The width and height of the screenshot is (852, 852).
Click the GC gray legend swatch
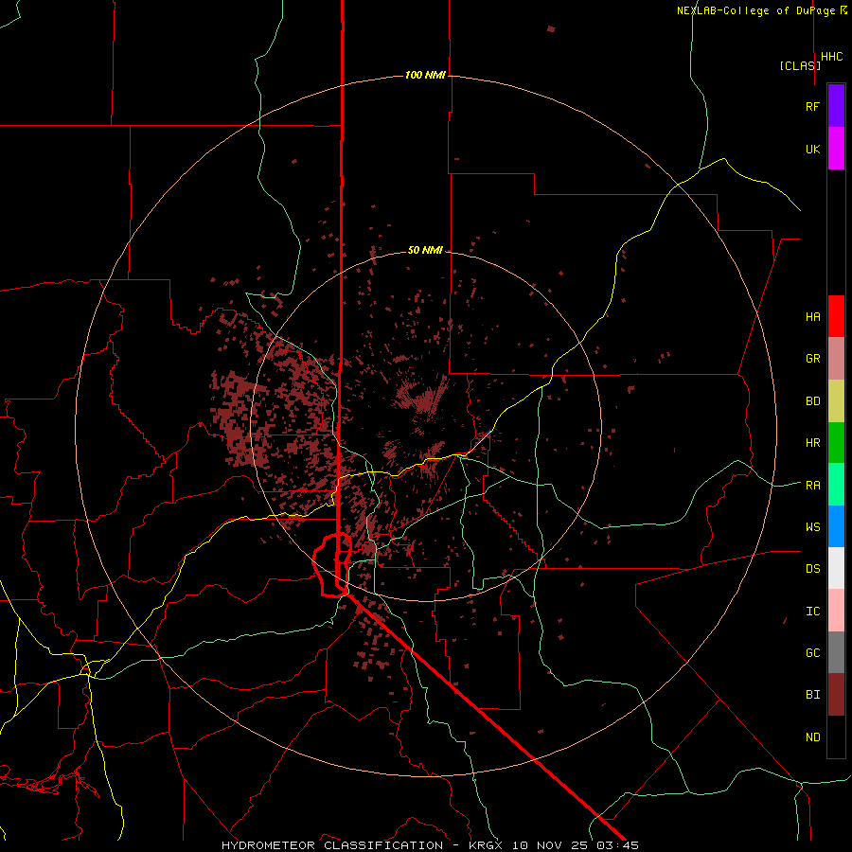[x=836, y=652]
